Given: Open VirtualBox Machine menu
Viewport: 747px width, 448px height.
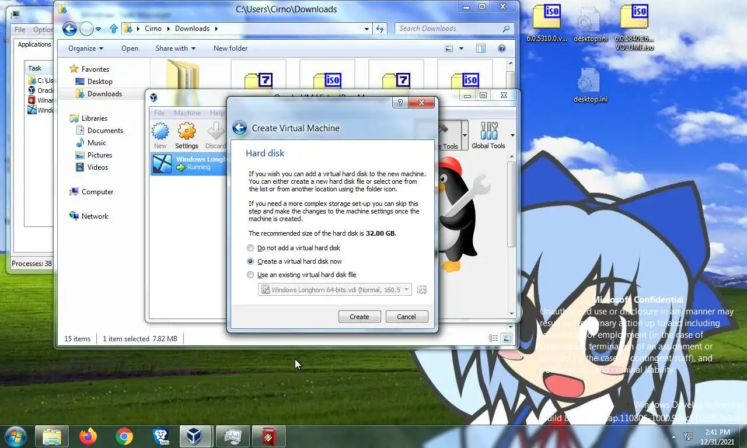Looking at the screenshot, I should coord(187,113).
